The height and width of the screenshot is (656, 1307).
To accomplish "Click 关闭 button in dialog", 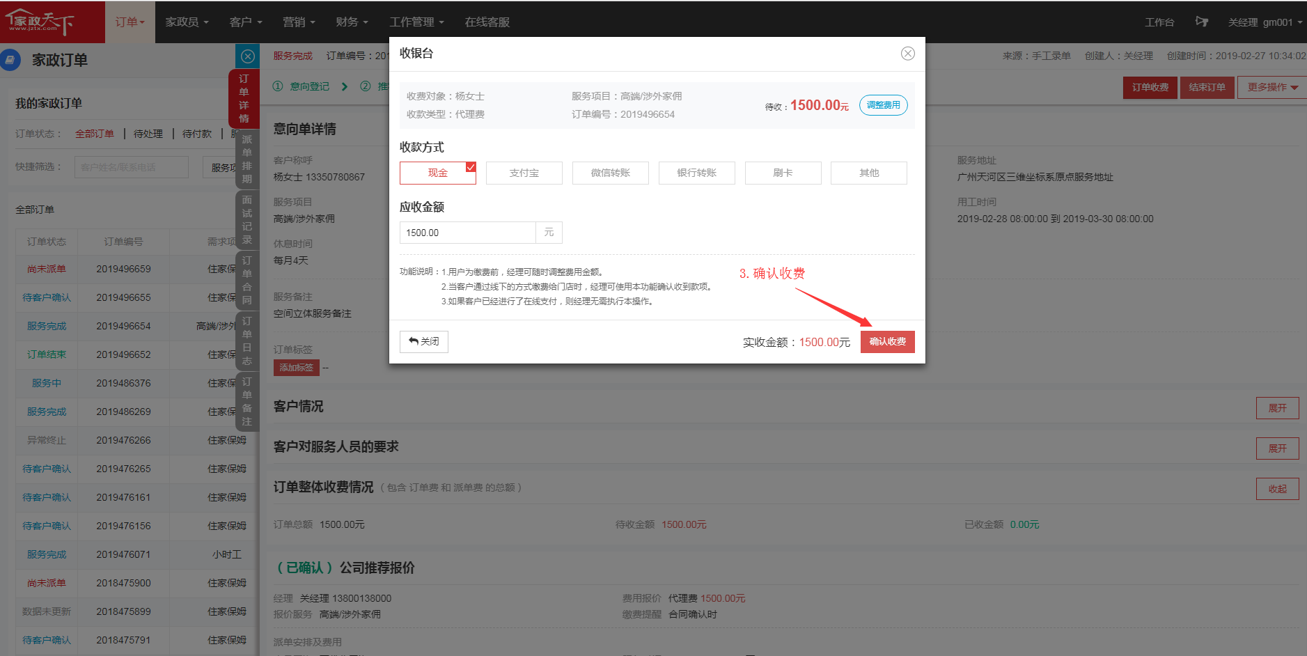I will [x=423, y=342].
